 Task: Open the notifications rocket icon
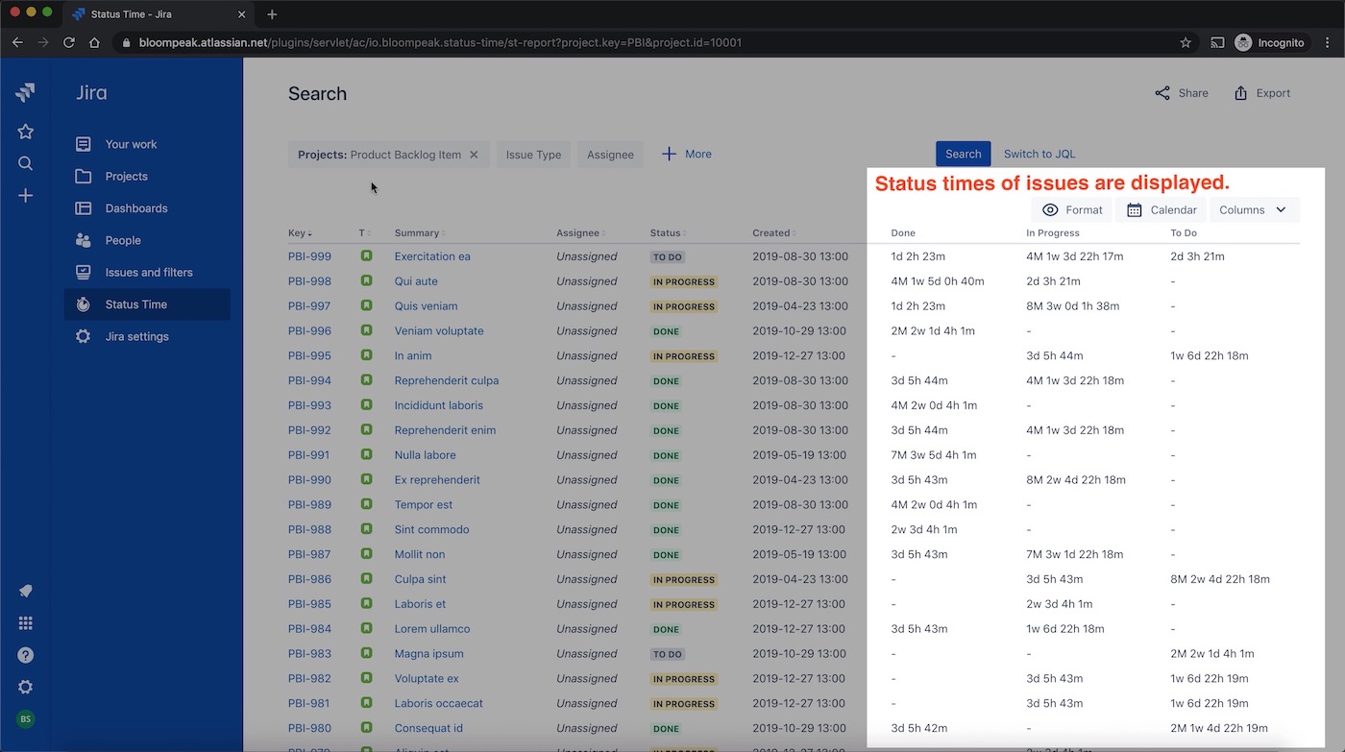point(26,591)
